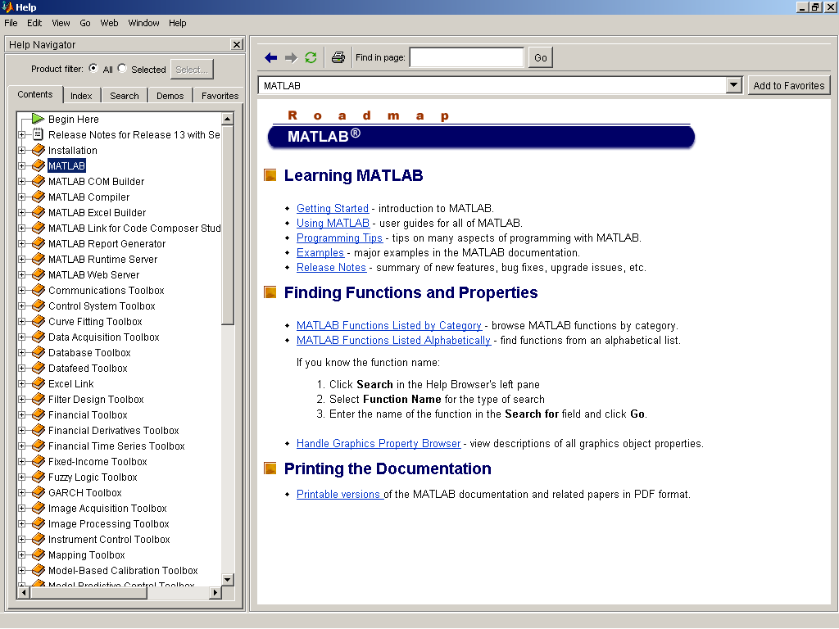Open the page title dropdown arrow
The width and height of the screenshot is (839, 629).
[733, 85]
